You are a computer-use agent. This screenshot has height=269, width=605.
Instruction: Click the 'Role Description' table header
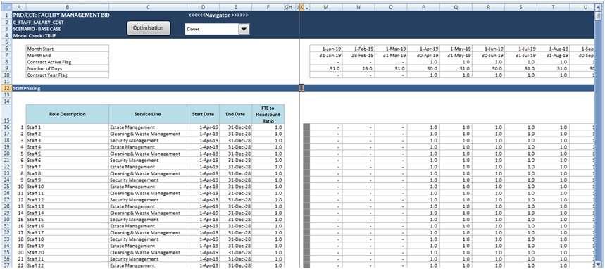[x=68, y=114]
